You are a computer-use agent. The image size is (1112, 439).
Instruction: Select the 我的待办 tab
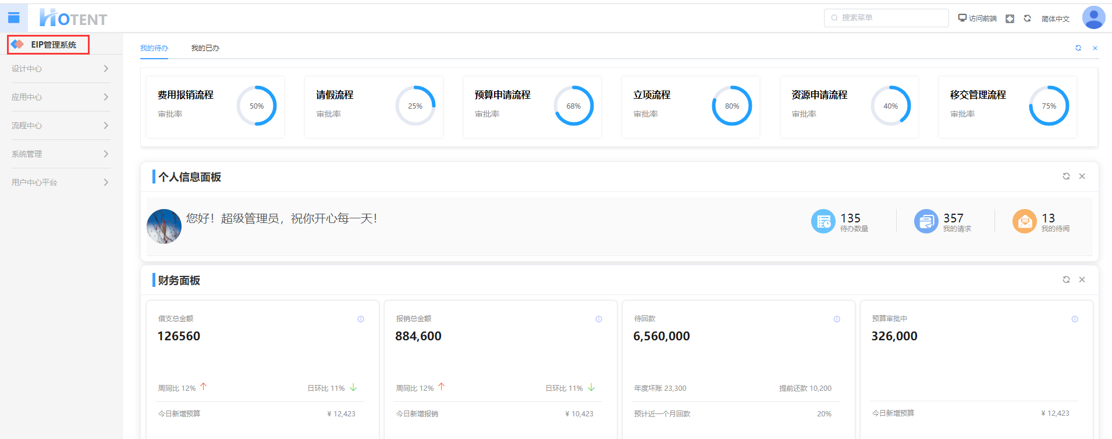[154, 48]
